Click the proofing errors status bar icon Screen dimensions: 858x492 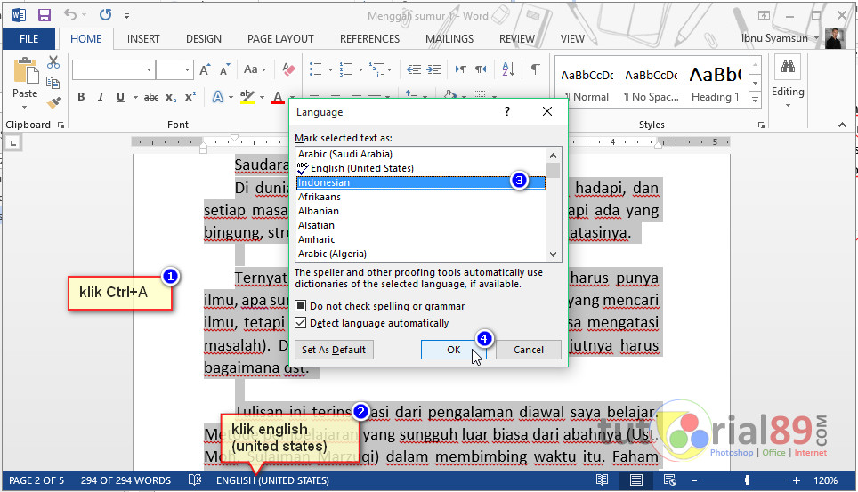coord(194,480)
